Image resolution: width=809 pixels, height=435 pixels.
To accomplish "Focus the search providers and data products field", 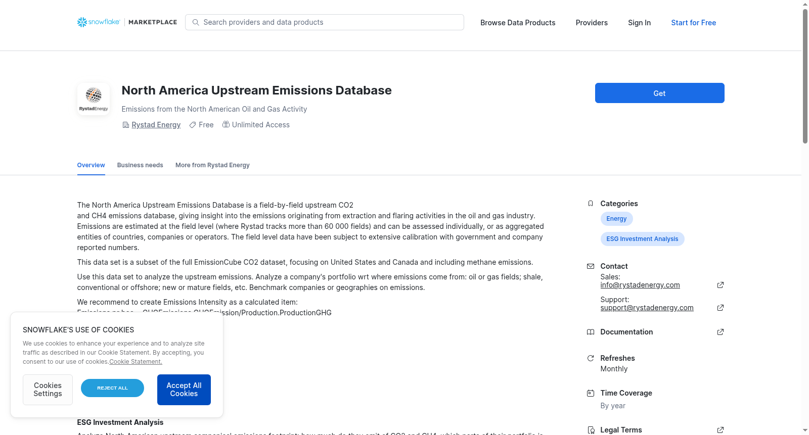I will point(325,22).
